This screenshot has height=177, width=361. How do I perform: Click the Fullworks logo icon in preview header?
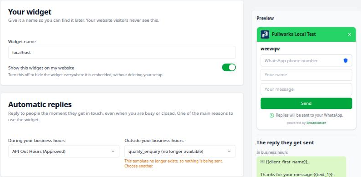[x=265, y=34]
